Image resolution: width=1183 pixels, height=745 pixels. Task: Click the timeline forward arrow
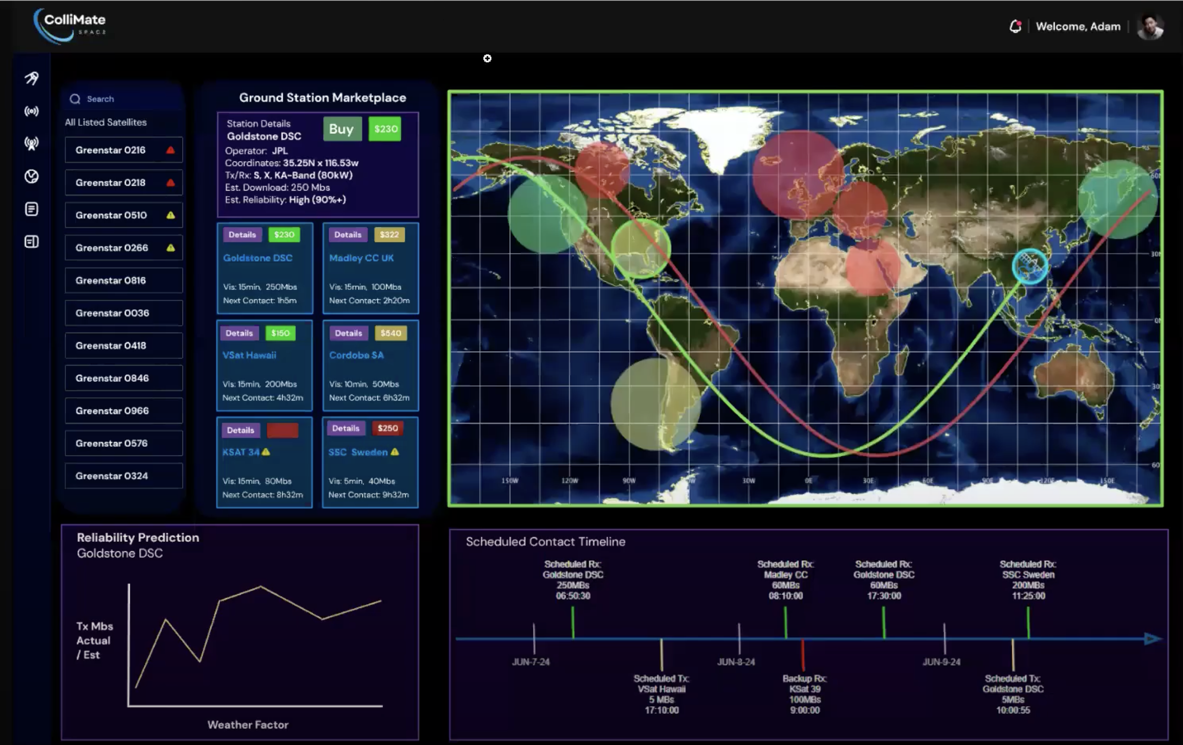pyautogui.click(x=1153, y=639)
